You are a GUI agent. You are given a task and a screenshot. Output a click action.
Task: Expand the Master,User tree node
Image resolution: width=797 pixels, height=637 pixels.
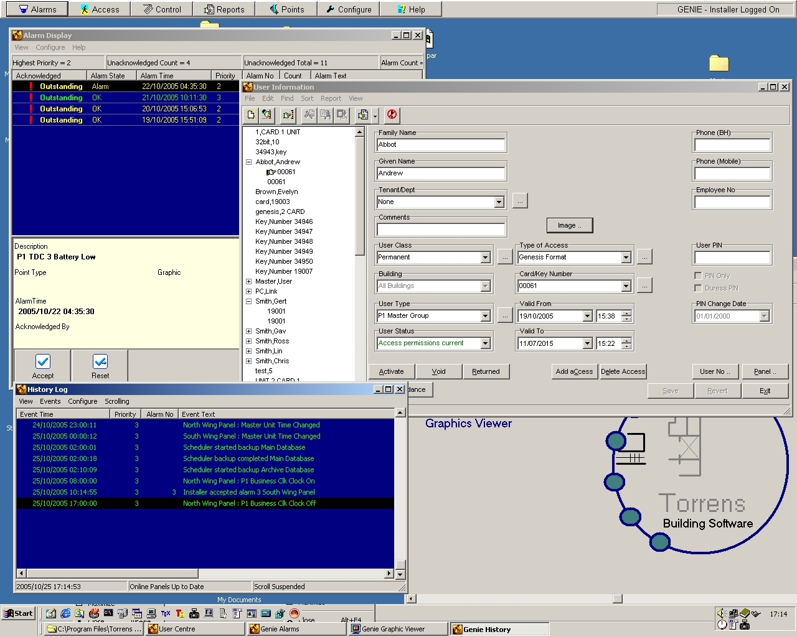[248, 281]
